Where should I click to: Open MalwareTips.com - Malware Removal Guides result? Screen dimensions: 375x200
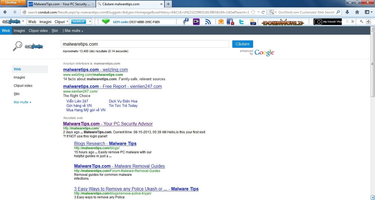click(x=119, y=166)
